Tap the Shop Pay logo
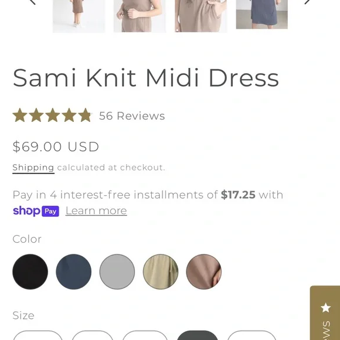This screenshot has height=340, width=340. click(x=36, y=211)
